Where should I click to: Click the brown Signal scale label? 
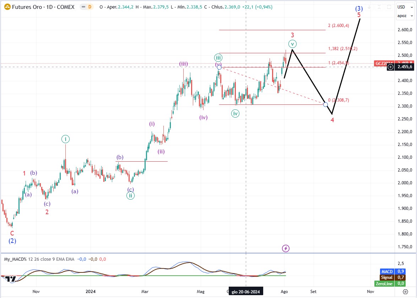coord(387,277)
